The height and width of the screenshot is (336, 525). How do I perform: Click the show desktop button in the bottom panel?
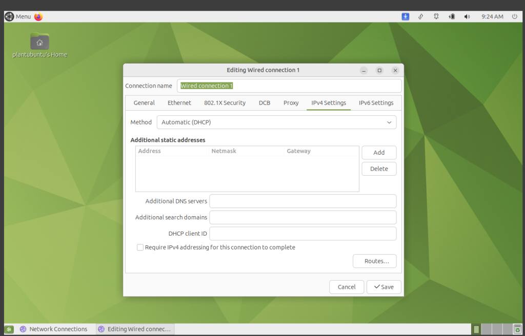point(9,329)
